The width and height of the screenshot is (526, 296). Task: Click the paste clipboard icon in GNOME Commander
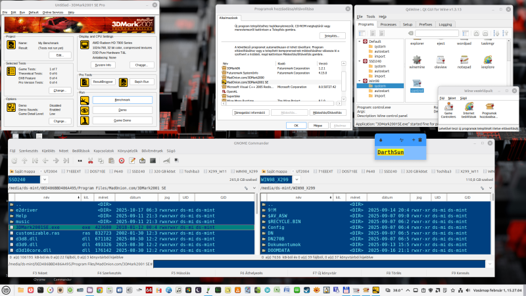point(111,160)
